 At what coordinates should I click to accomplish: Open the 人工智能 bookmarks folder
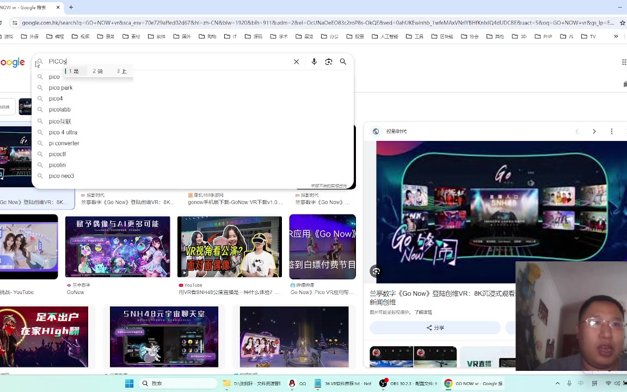point(385,36)
